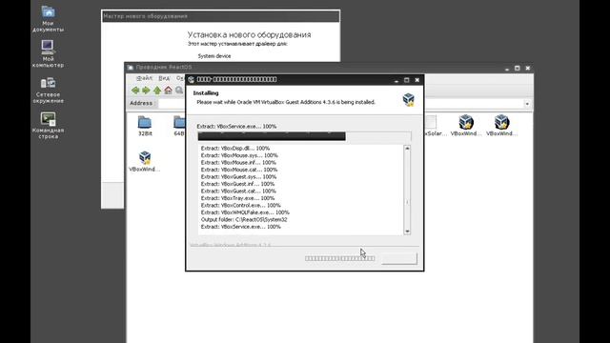Click 'System device' text in hardware wizard
Image resolution: width=610 pixels, height=343 pixels.
[214, 56]
